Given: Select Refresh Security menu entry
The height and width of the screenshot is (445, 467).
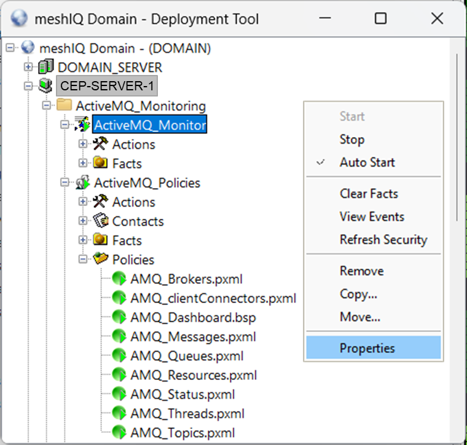Looking at the screenshot, I should click(x=374, y=240).
